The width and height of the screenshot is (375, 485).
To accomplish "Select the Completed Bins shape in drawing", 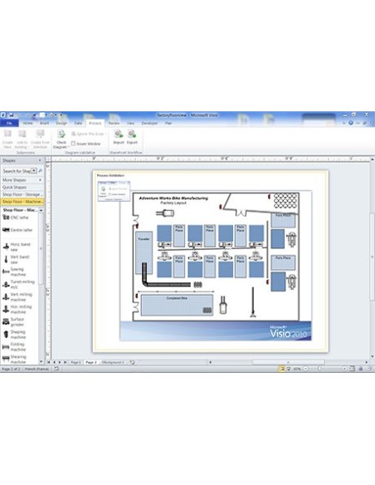I will pyautogui.click(x=177, y=306).
